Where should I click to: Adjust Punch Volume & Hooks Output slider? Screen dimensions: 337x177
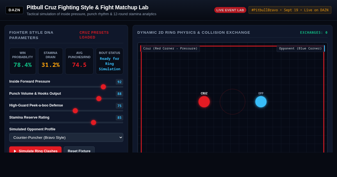(66, 99)
